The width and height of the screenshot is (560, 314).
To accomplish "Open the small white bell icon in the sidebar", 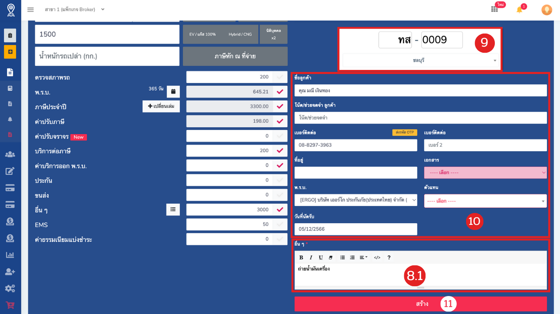I will [10, 119].
